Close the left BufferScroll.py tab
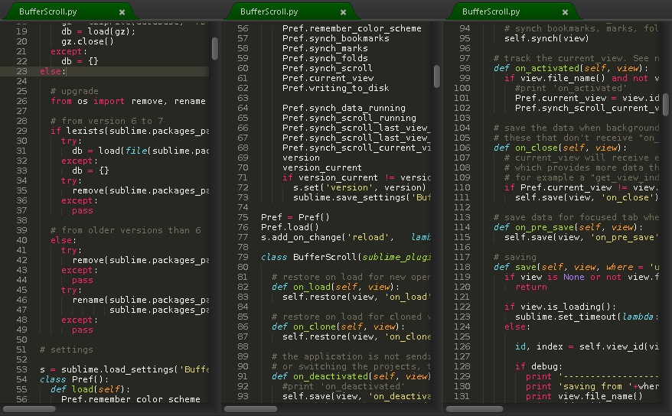 pos(122,12)
